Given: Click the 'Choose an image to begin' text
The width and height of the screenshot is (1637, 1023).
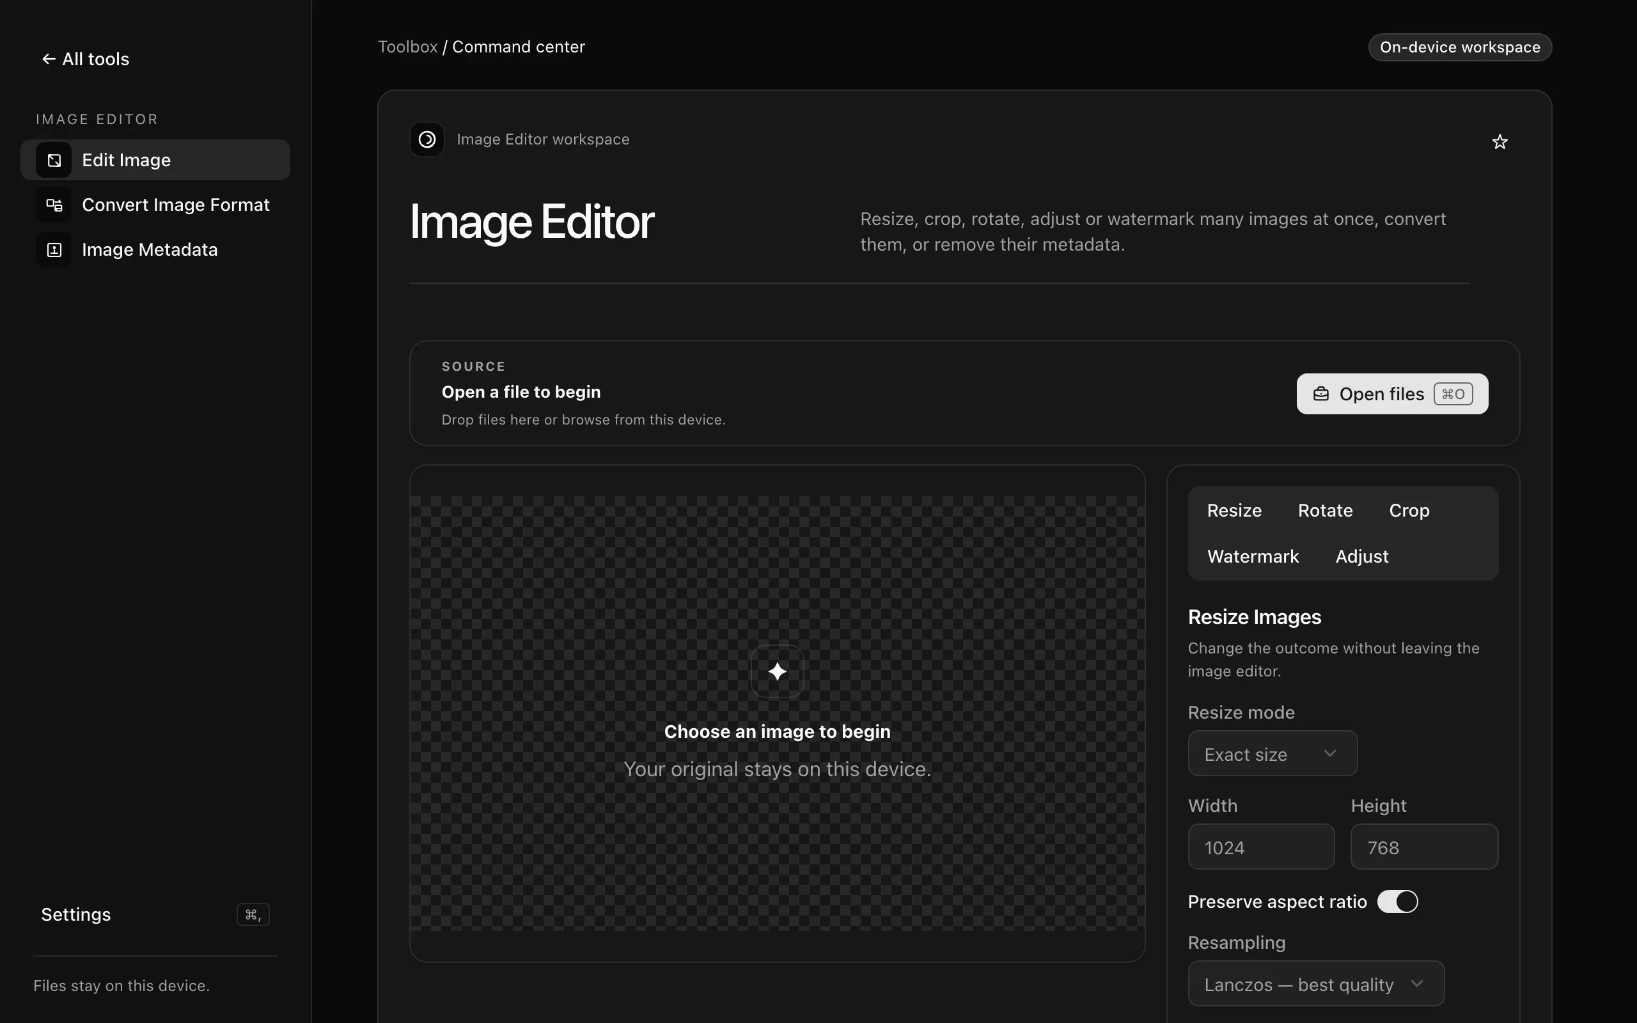Looking at the screenshot, I should pos(777,731).
